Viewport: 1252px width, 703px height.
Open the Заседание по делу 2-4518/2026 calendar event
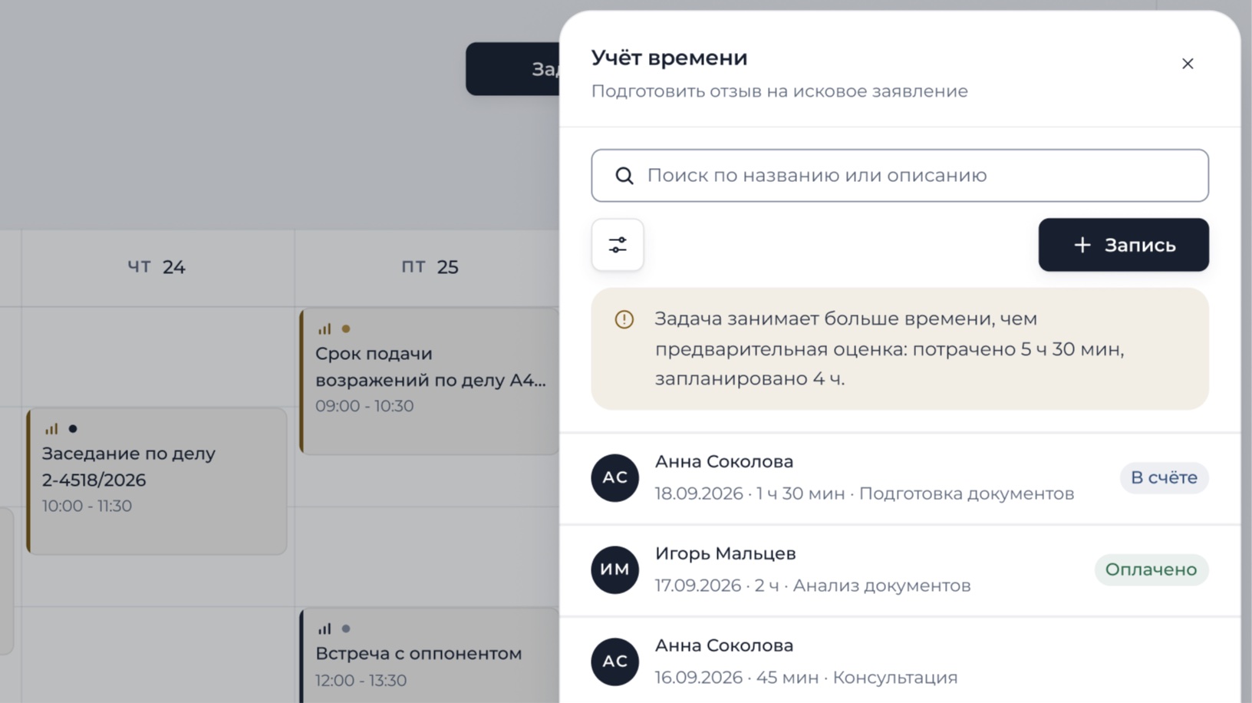(156, 481)
